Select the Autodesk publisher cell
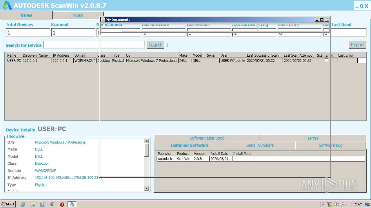This screenshot has height=208, width=371. [166, 159]
